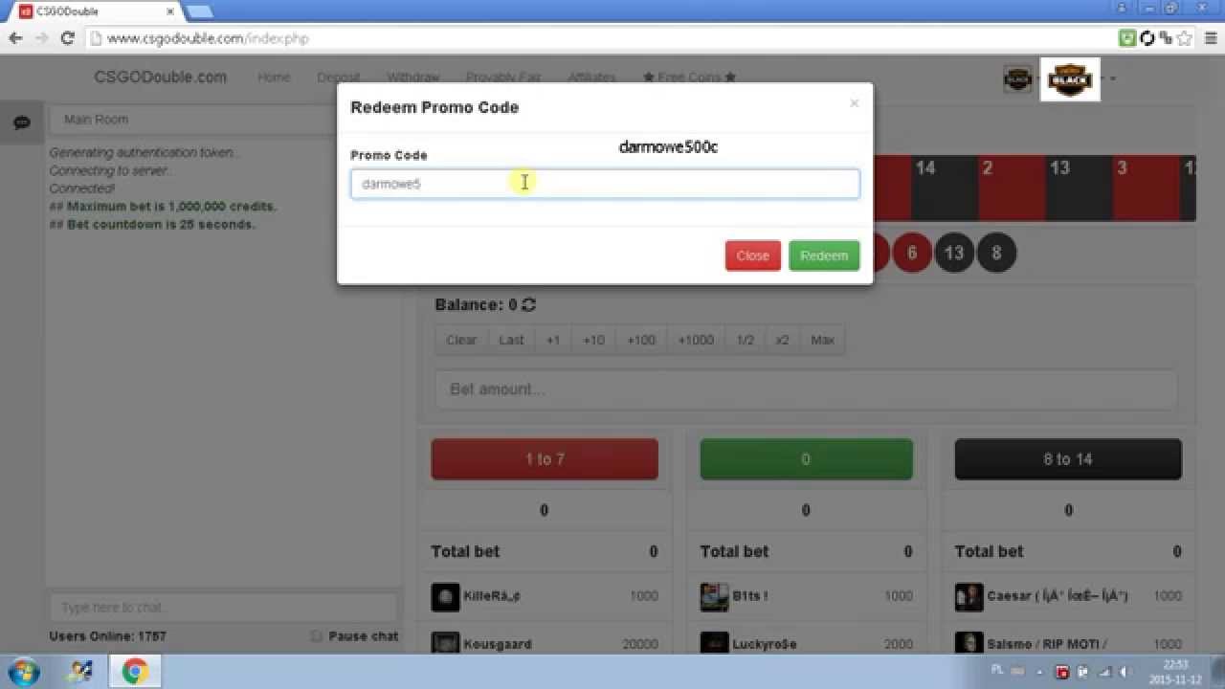Set the bet to Max
1225x689 pixels.
tap(822, 340)
